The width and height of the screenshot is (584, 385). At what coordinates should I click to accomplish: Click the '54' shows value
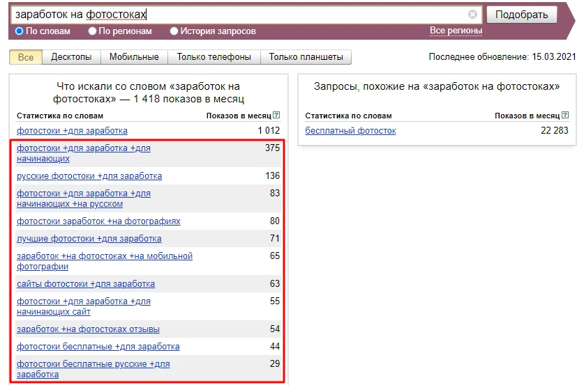point(275,329)
